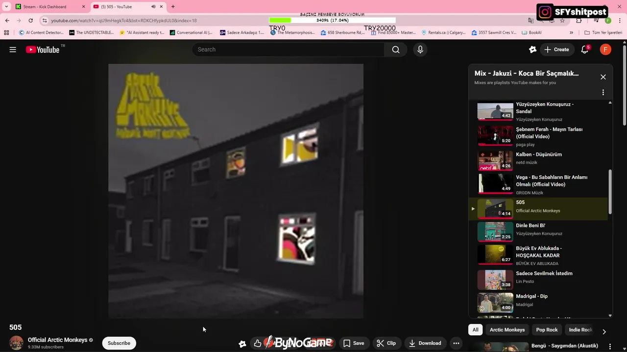Click the YouTube search field
The height and width of the screenshot is (352, 627).
point(288,49)
